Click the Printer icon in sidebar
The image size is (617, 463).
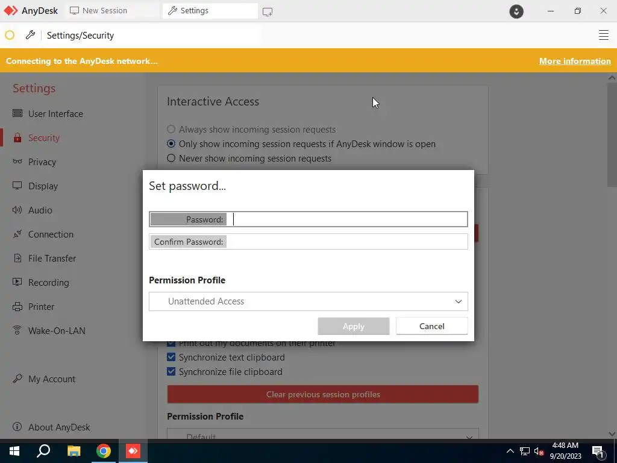pyautogui.click(x=17, y=307)
